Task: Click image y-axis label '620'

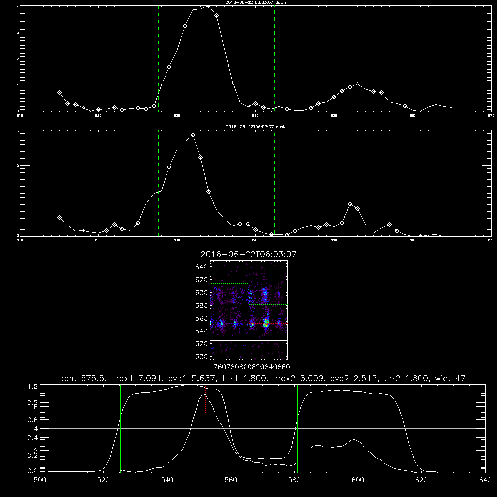Action: (x=202, y=280)
